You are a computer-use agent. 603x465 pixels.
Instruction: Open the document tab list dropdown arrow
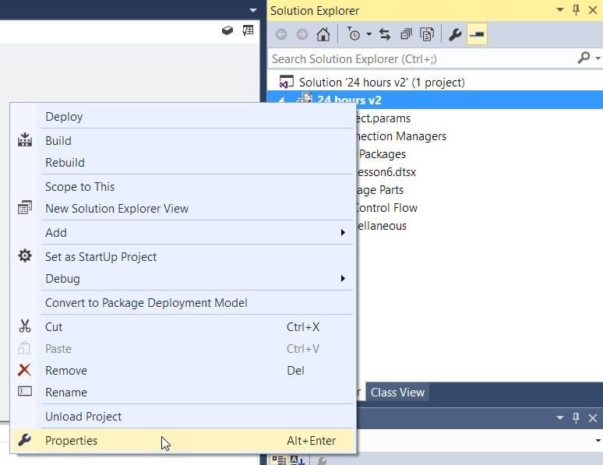pyautogui.click(x=252, y=10)
